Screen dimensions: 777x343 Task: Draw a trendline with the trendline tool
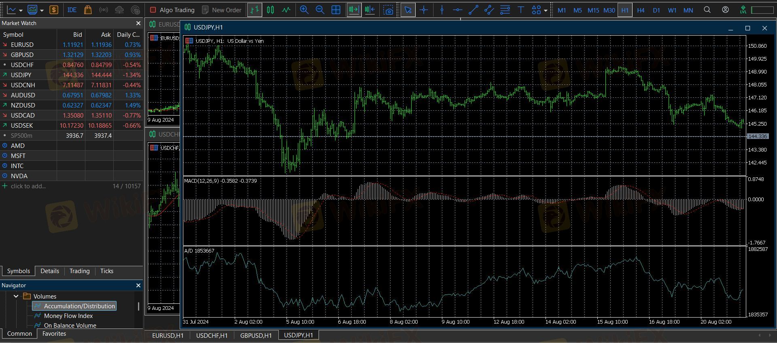pyautogui.click(x=473, y=10)
